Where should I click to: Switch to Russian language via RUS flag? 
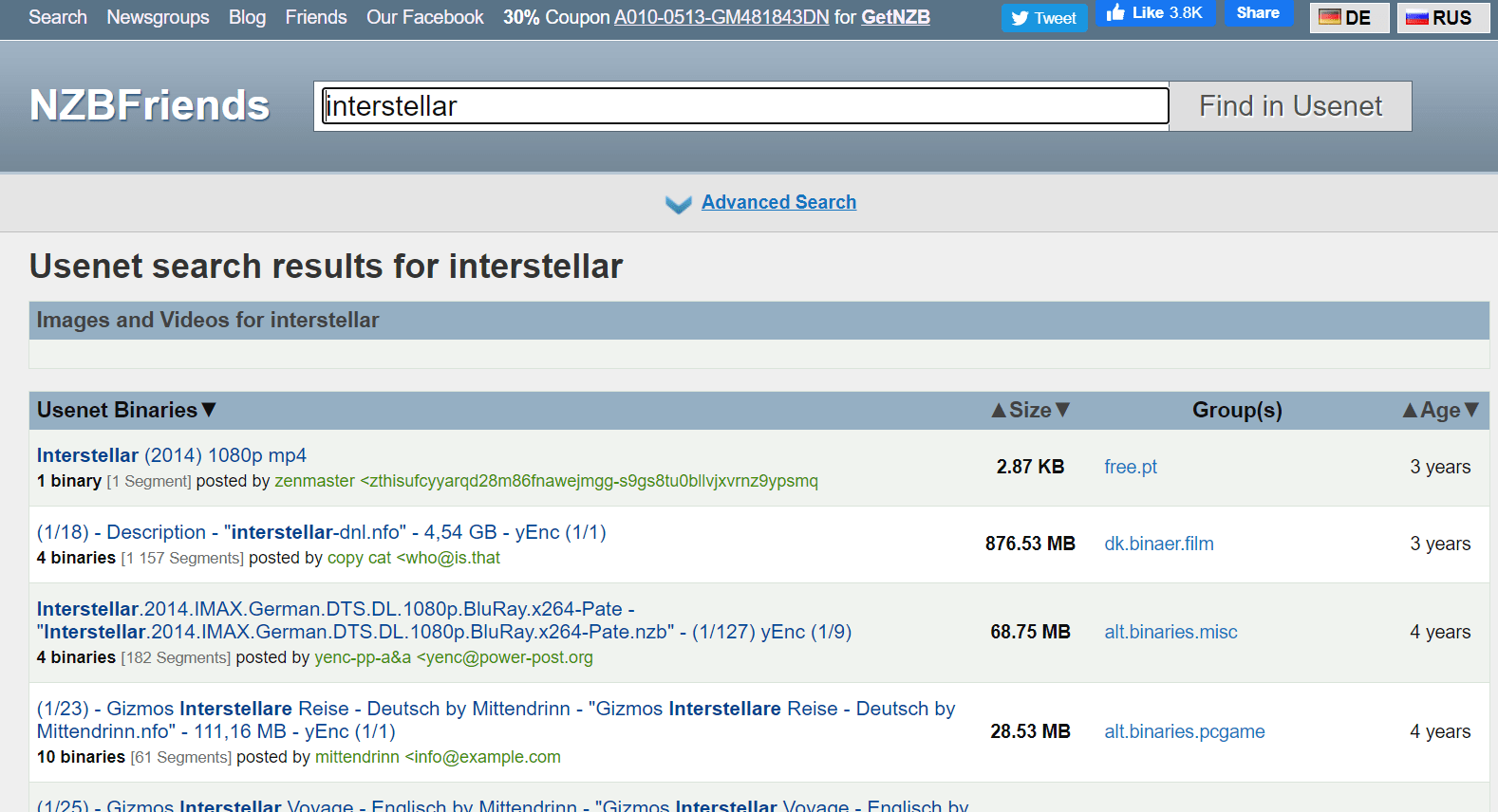coord(1442,18)
